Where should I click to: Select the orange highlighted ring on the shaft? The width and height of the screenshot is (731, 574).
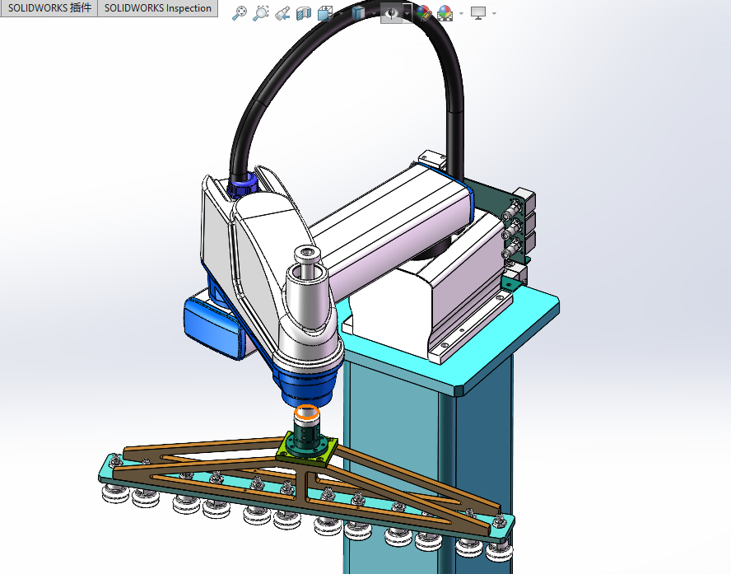(307, 413)
